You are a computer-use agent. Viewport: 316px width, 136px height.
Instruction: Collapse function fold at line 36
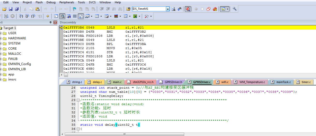78,129
